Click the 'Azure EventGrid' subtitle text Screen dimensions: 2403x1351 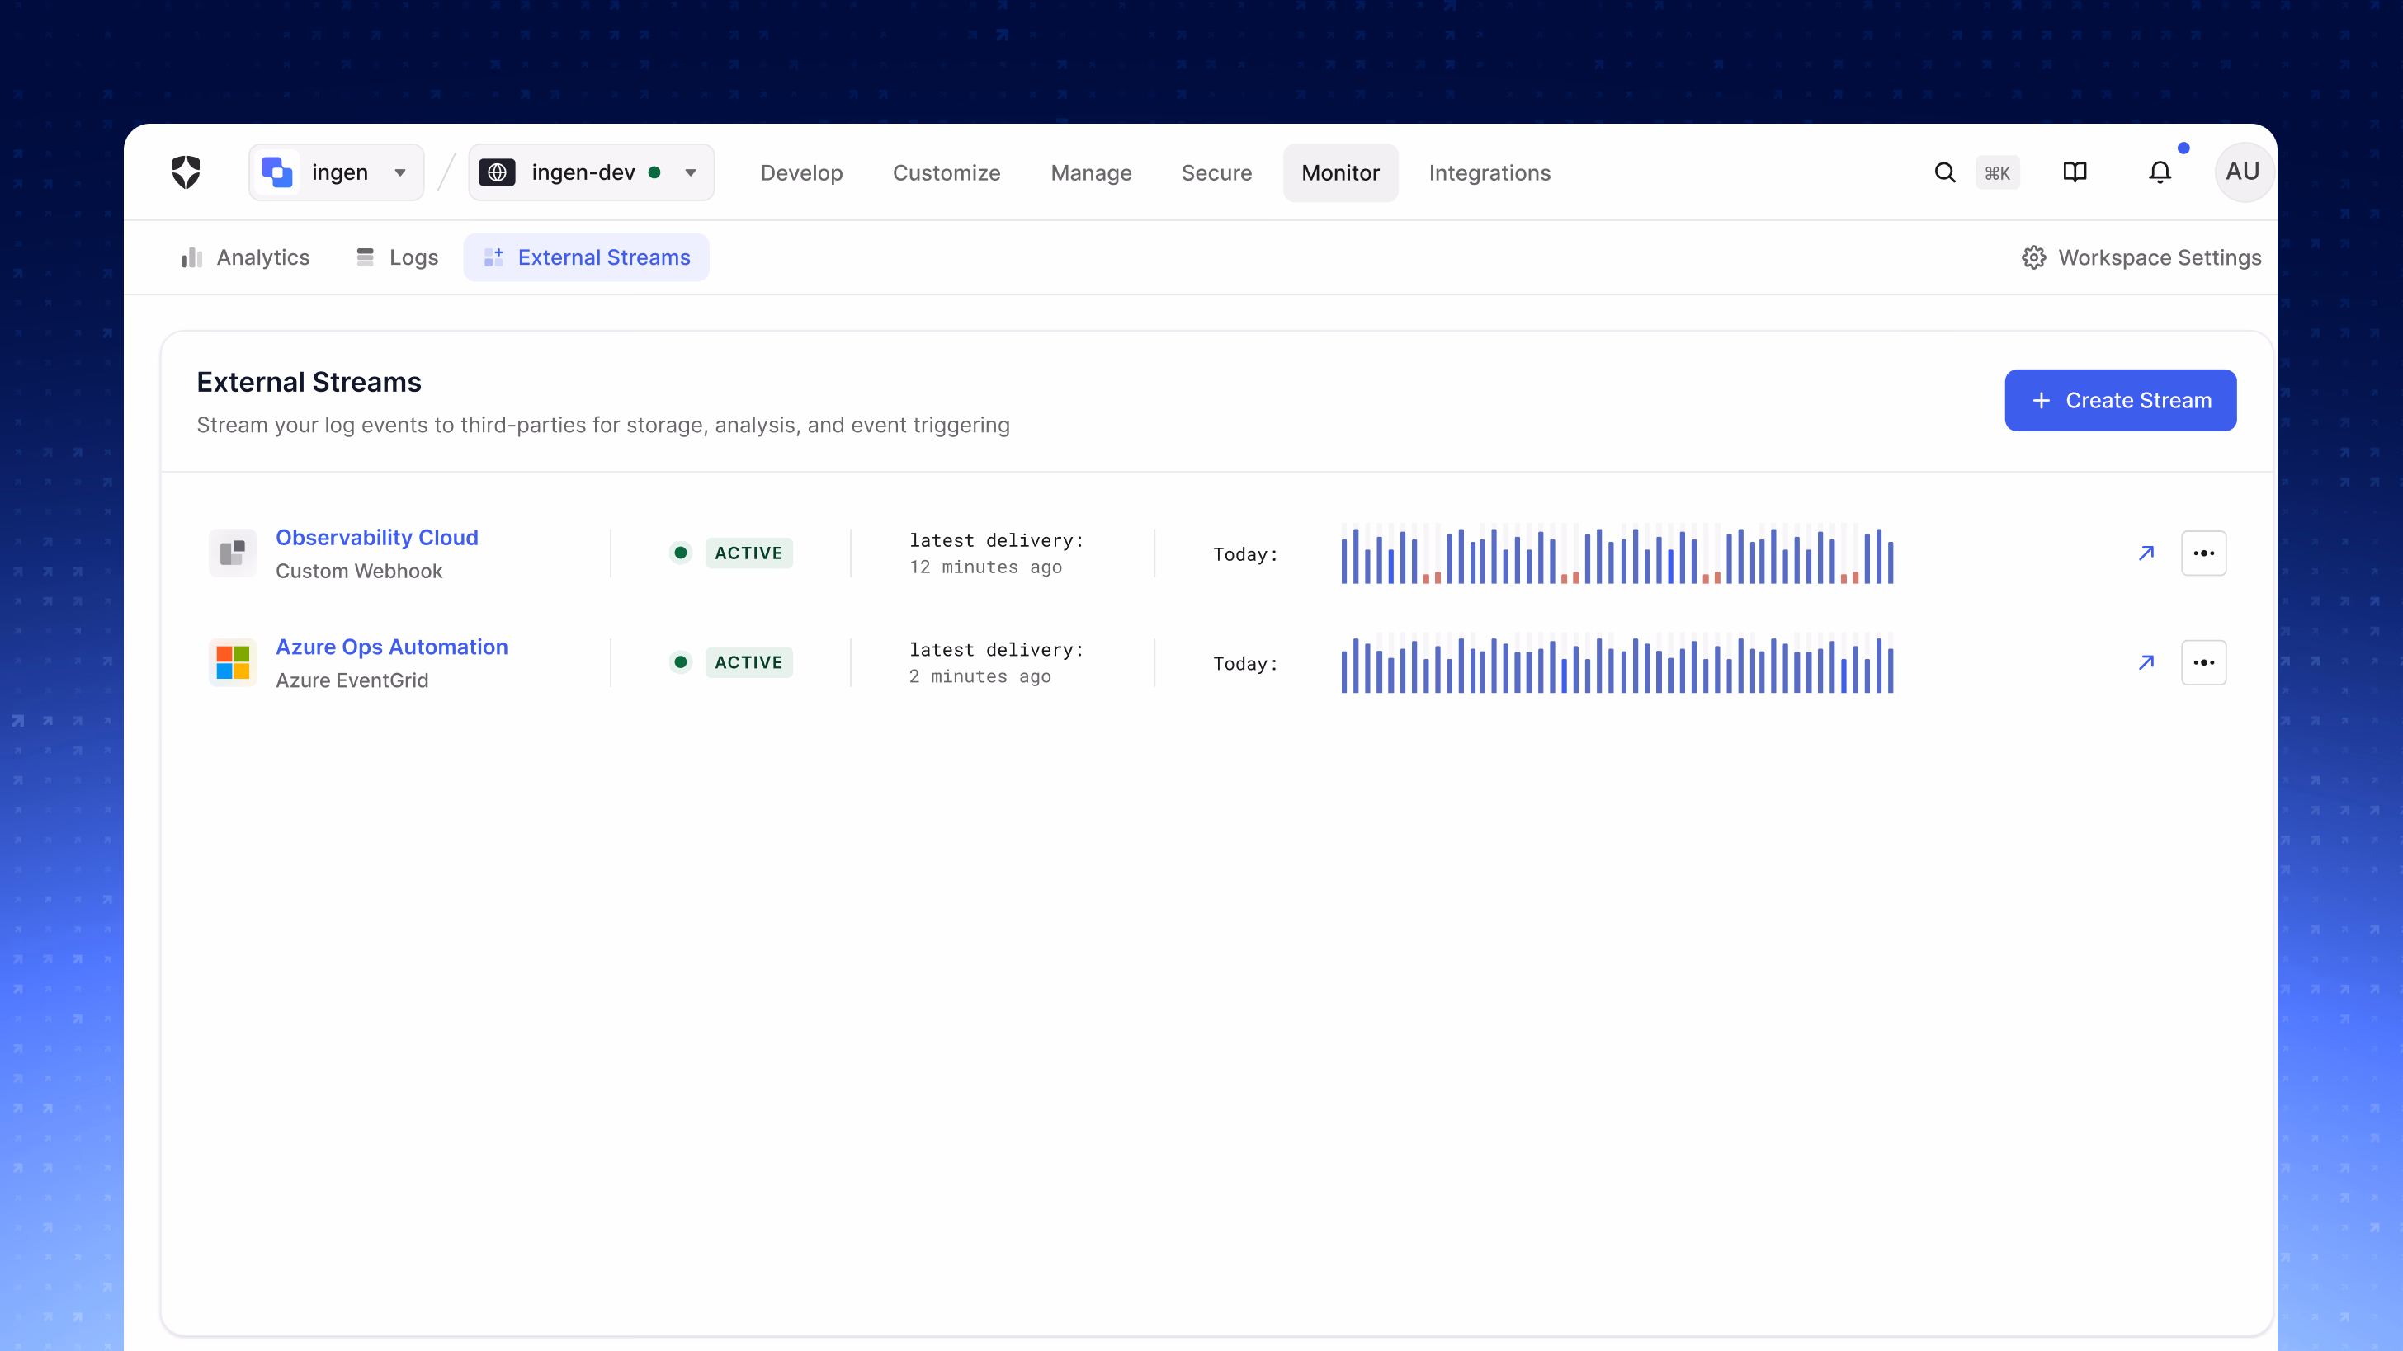coord(352,680)
